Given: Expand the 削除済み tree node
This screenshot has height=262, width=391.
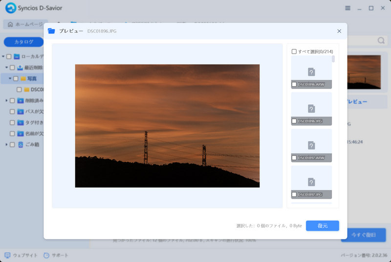Looking at the screenshot, I should coord(6,100).
